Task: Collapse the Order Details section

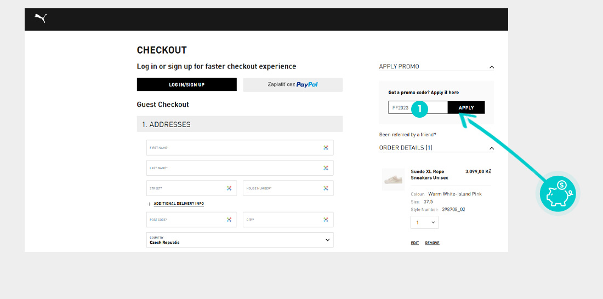Action: click(x=491, y=148)
